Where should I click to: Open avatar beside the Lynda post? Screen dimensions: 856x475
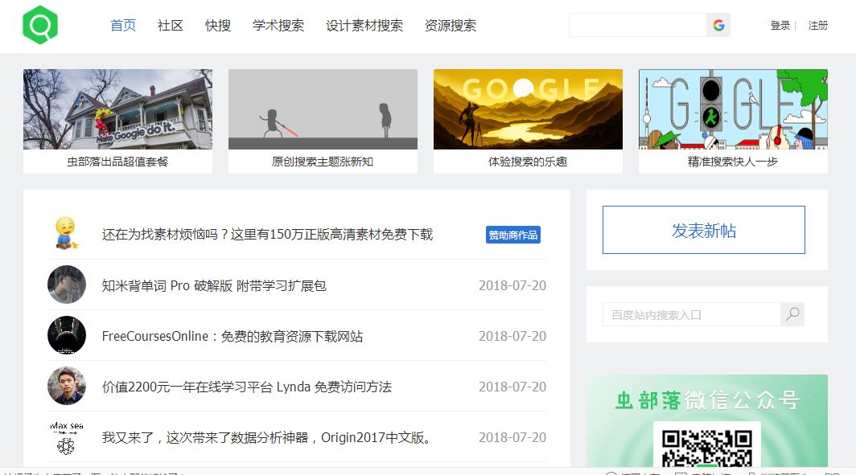[x=67, y=386]
